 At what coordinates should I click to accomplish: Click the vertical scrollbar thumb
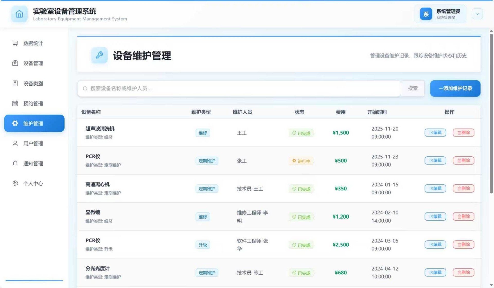click(491, 113)
